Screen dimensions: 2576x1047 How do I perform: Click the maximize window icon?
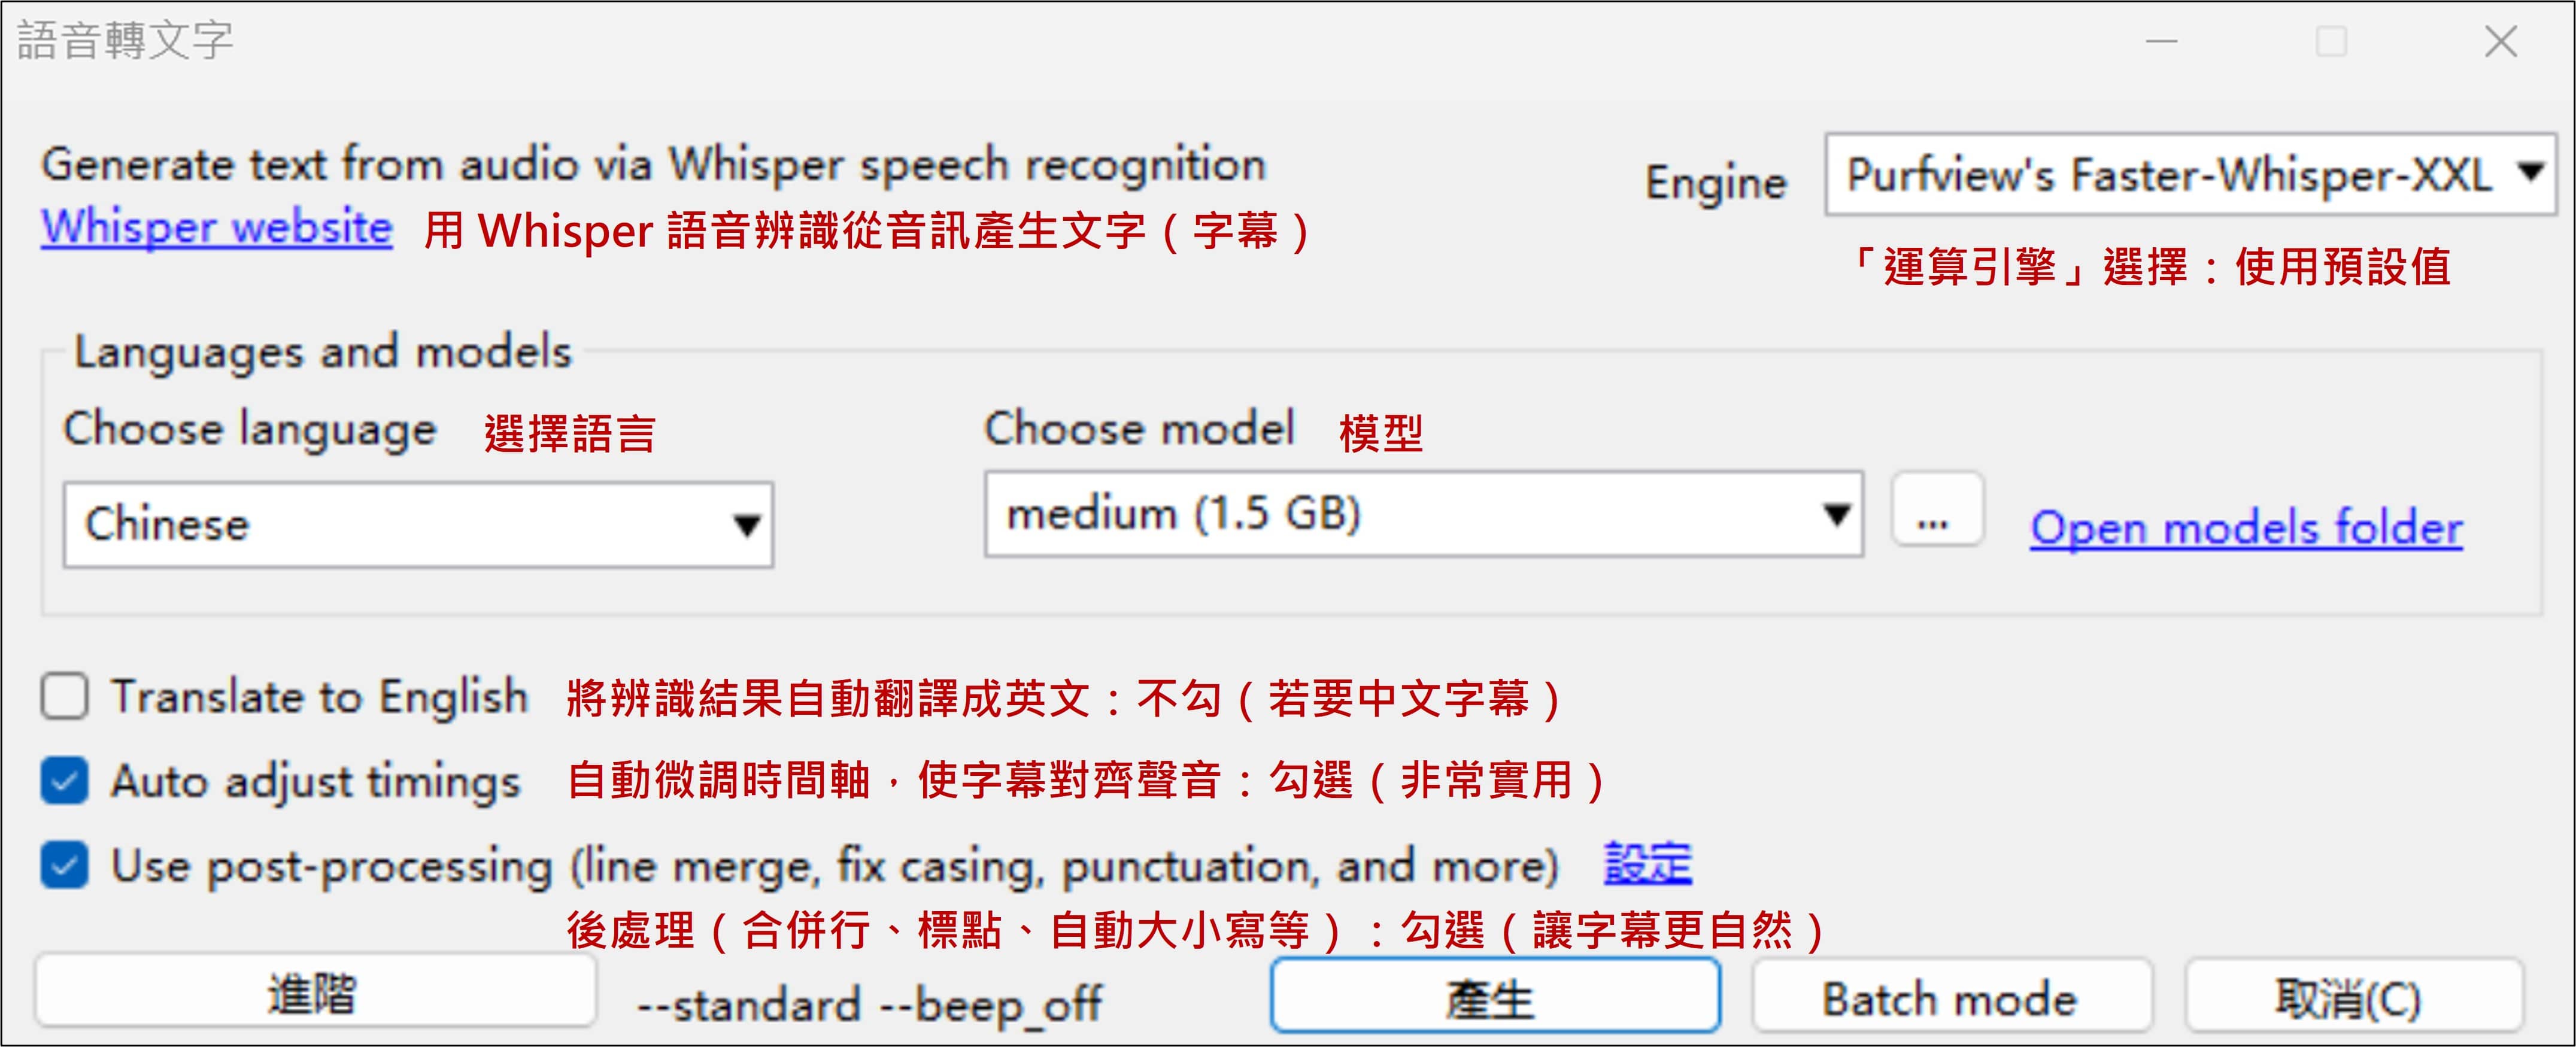[2331, 42]
